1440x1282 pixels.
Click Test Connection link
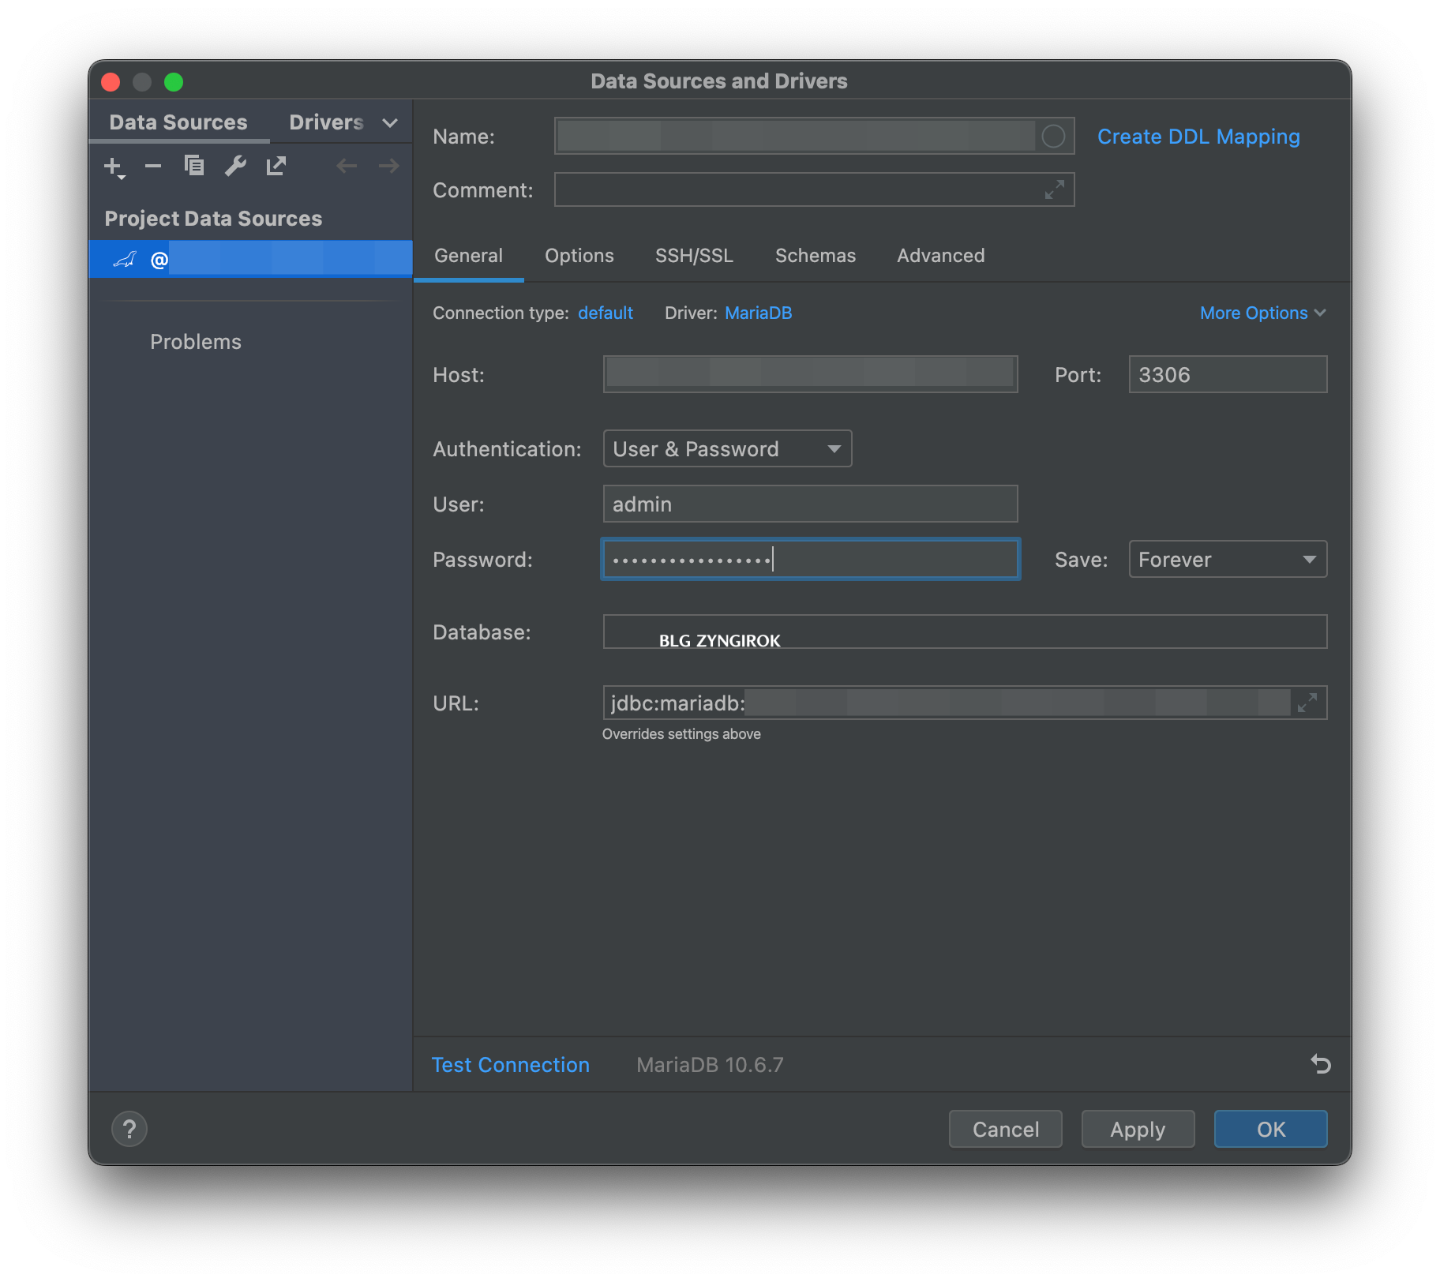511,1065
